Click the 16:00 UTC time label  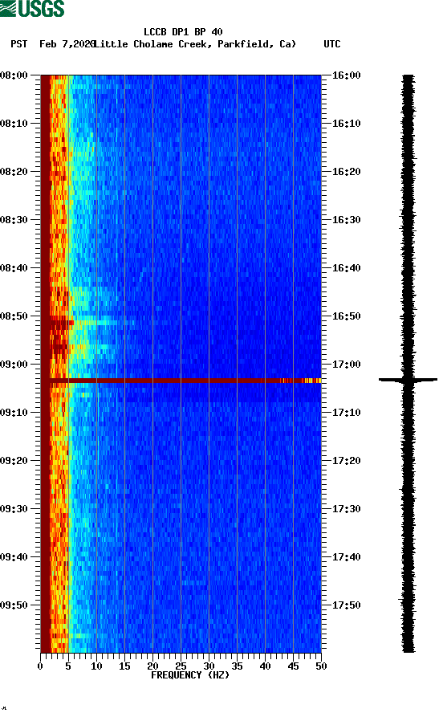[x=346, y=75]
